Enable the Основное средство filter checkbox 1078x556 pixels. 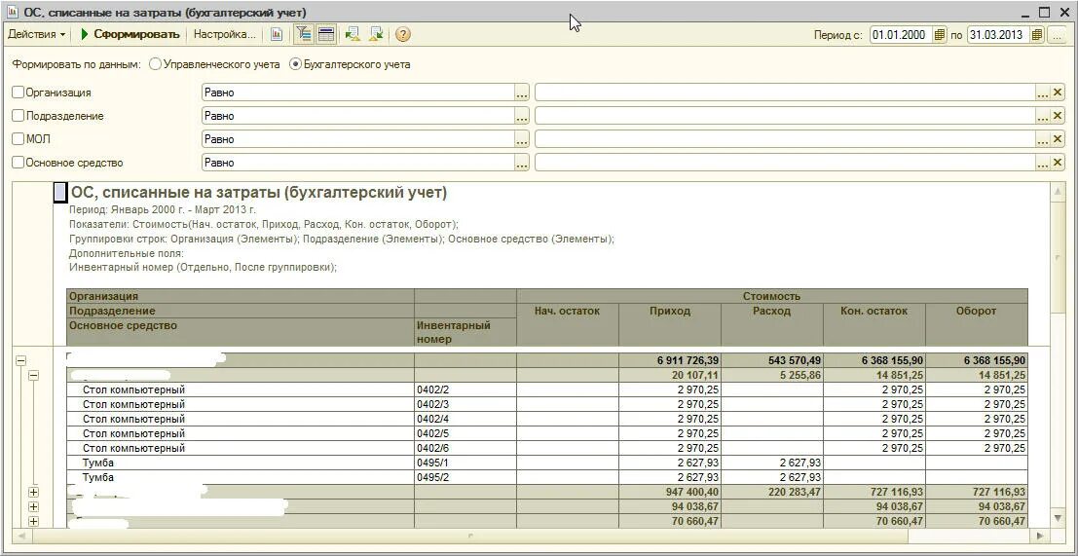pyautogui.click(x=19, y=163)
